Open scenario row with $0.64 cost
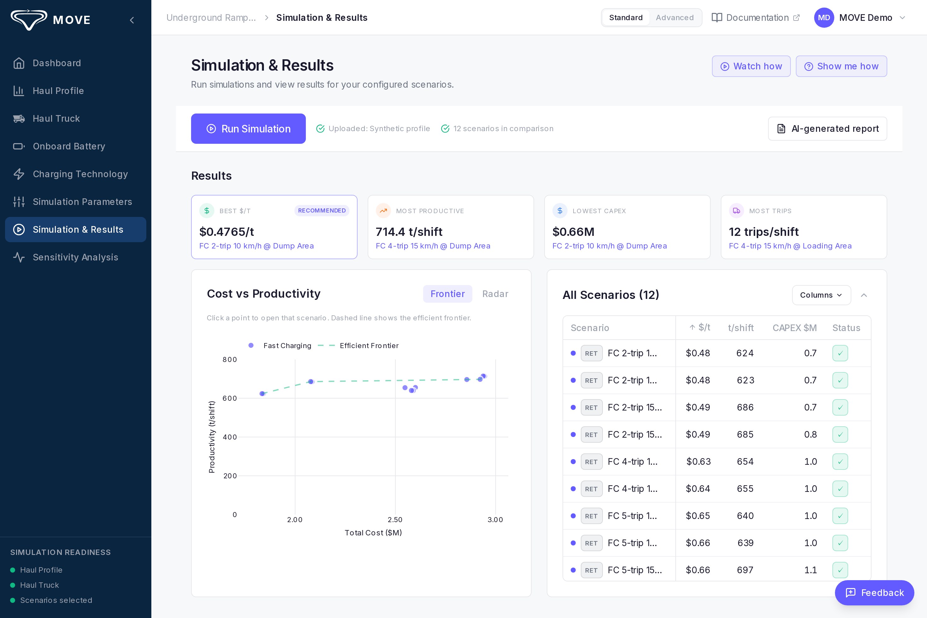Screen dimensions: 927x618 pos(716,489)
